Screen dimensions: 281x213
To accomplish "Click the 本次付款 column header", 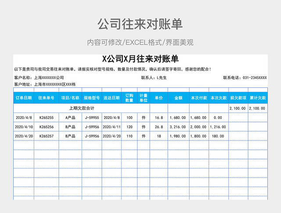I will pos(199,98).
